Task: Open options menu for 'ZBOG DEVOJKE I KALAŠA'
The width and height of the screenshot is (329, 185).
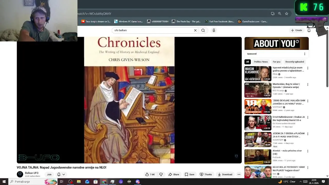Action: click(x=308, y=101)
